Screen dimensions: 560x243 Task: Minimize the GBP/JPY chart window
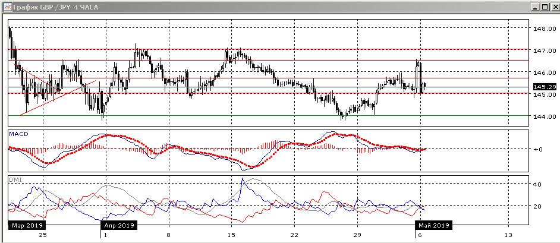click(534, 7)
